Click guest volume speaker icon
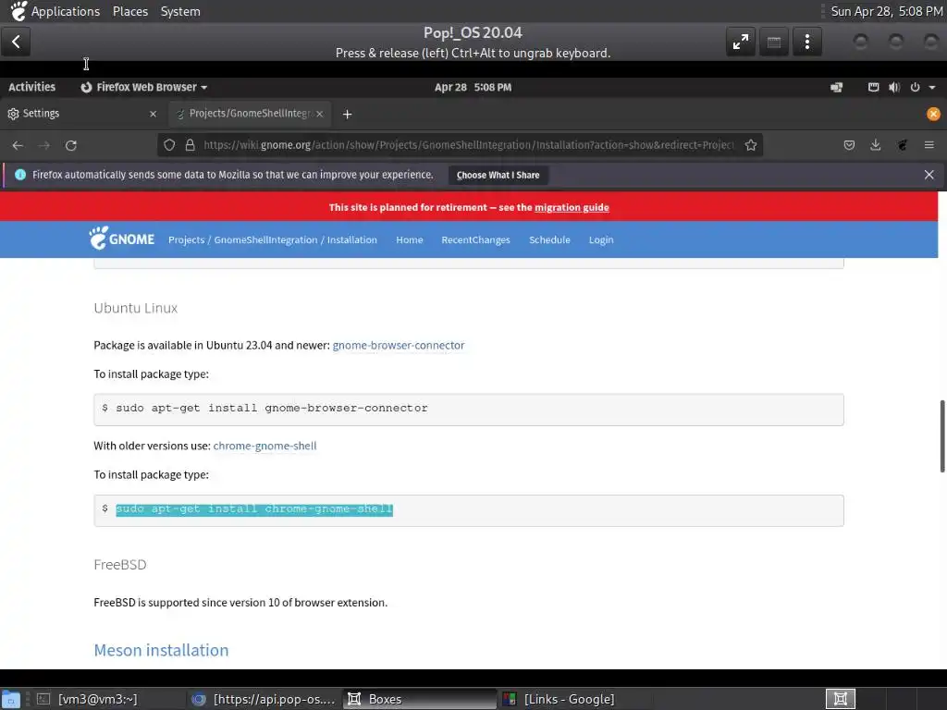This screenshot has width=947, height=710. coord(894,87)
